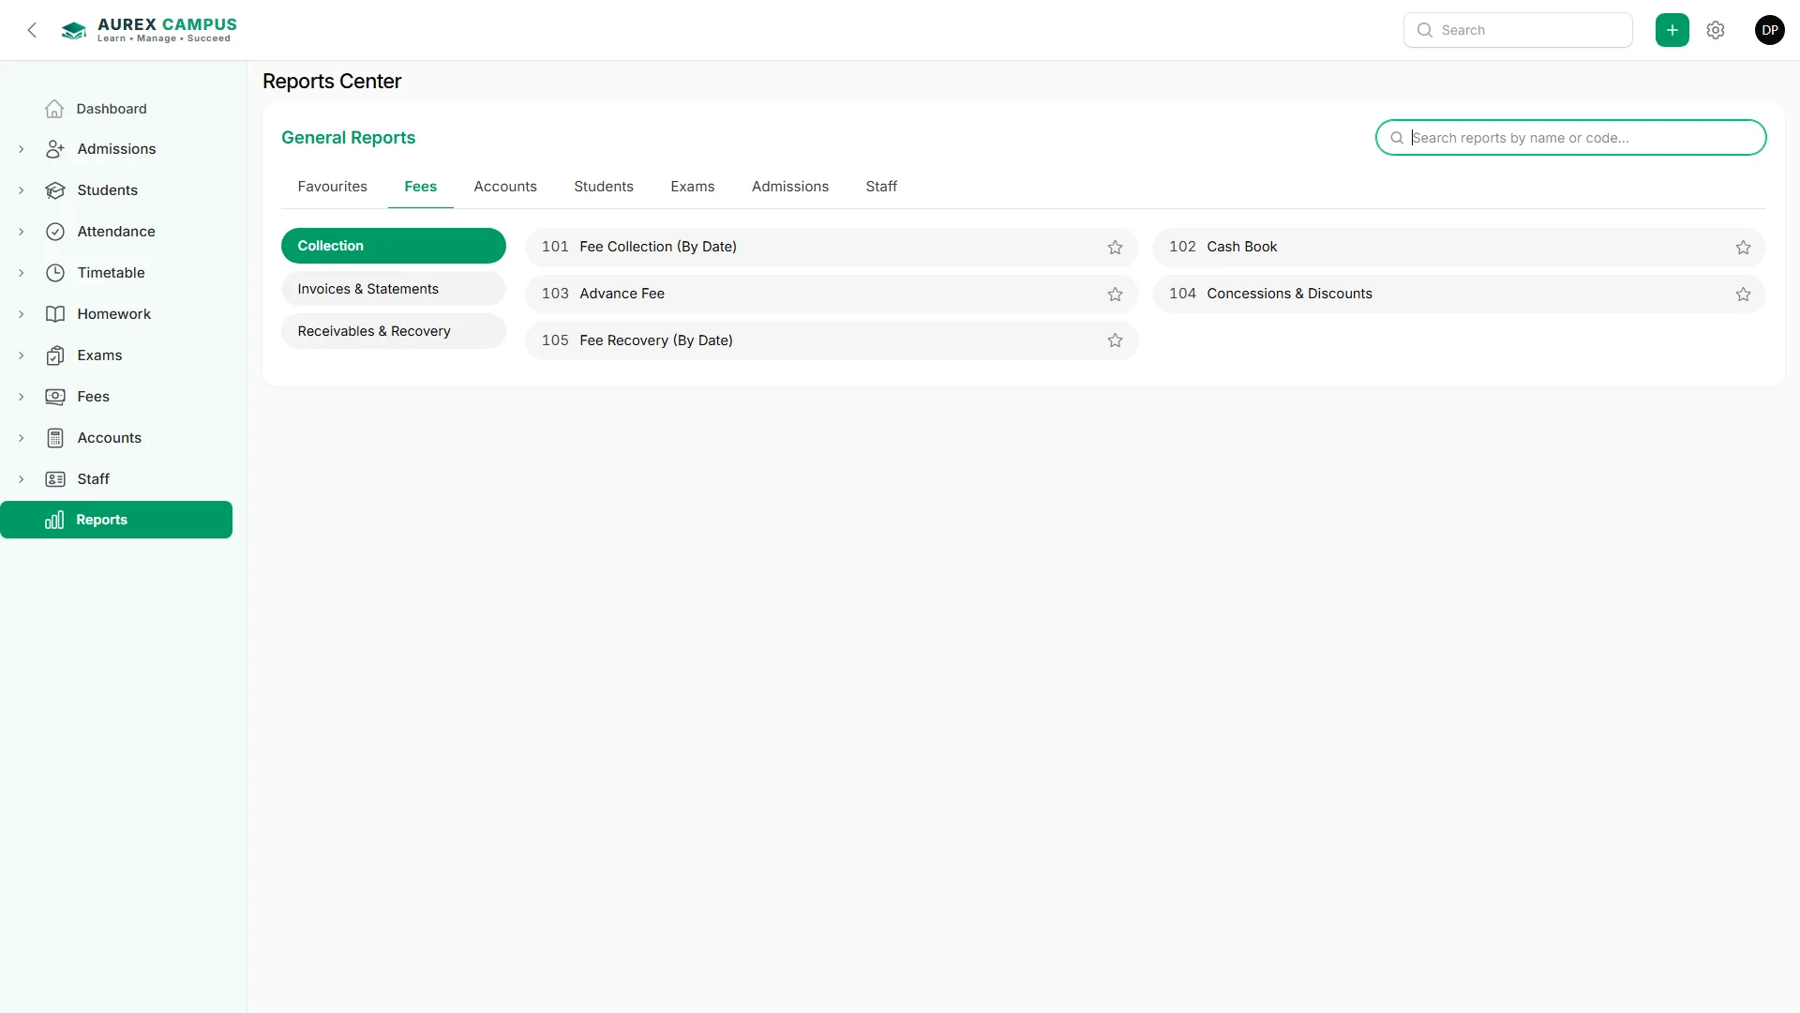The height and width of the screenshot is (1013, 1800).
Task: Expand the Exams sidebar chevron
Action: point(21,355)
